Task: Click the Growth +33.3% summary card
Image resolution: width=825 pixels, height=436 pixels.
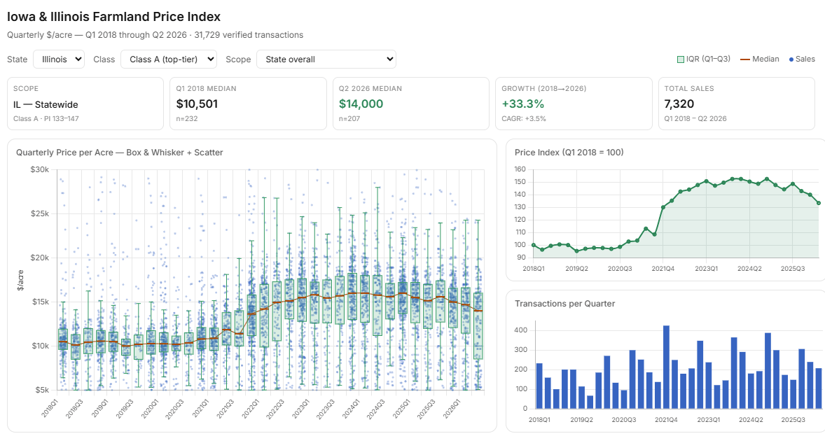Action: click(x=574, y=104)
